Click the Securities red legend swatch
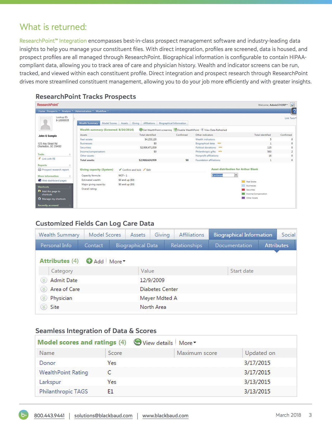This screenshot has width=332, height=429. (x=243, y=190)
